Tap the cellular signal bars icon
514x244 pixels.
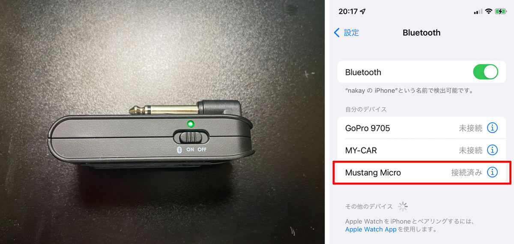[x=478, y=12]
